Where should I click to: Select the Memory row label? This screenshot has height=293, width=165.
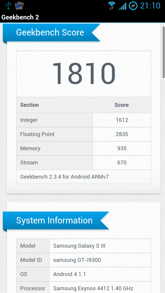point(54,148)
